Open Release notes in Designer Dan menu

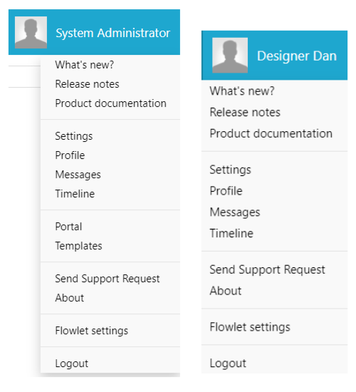(245, 112)
